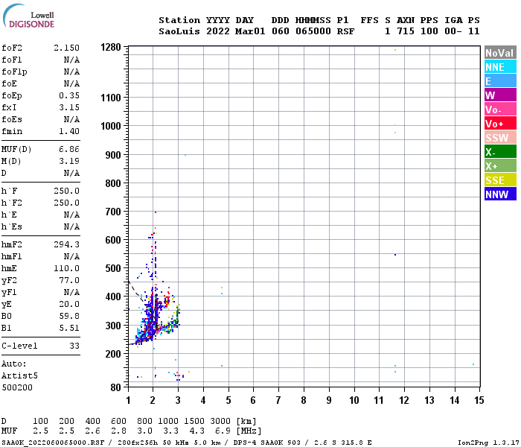Click the Mar01 date in header
This screenshot has height=447, width=521.
250,31
